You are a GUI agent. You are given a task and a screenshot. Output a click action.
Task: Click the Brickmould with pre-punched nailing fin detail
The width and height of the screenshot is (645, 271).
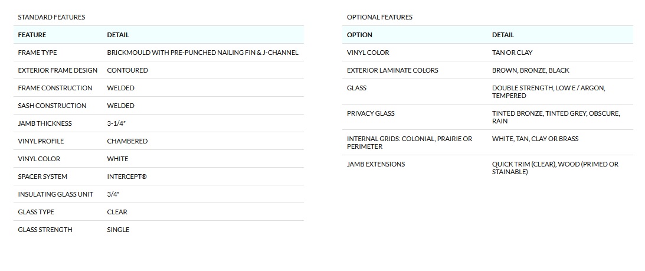pyautogui.click(x=202, y=53)
